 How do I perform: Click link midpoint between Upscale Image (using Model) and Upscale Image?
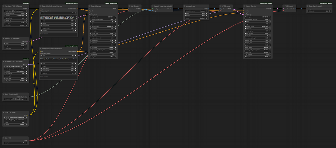pos(178,9)
